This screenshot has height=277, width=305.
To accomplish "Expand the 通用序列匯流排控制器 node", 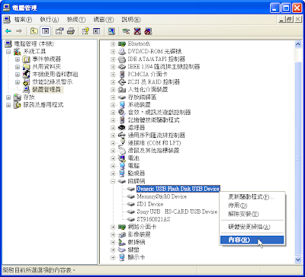I will 113,135.
